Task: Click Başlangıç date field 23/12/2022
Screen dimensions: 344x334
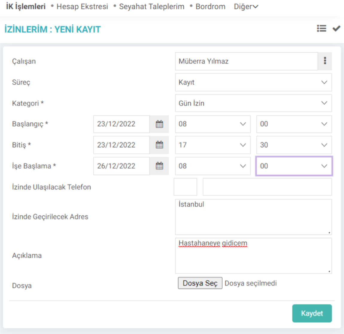Action: click(121, 124)
